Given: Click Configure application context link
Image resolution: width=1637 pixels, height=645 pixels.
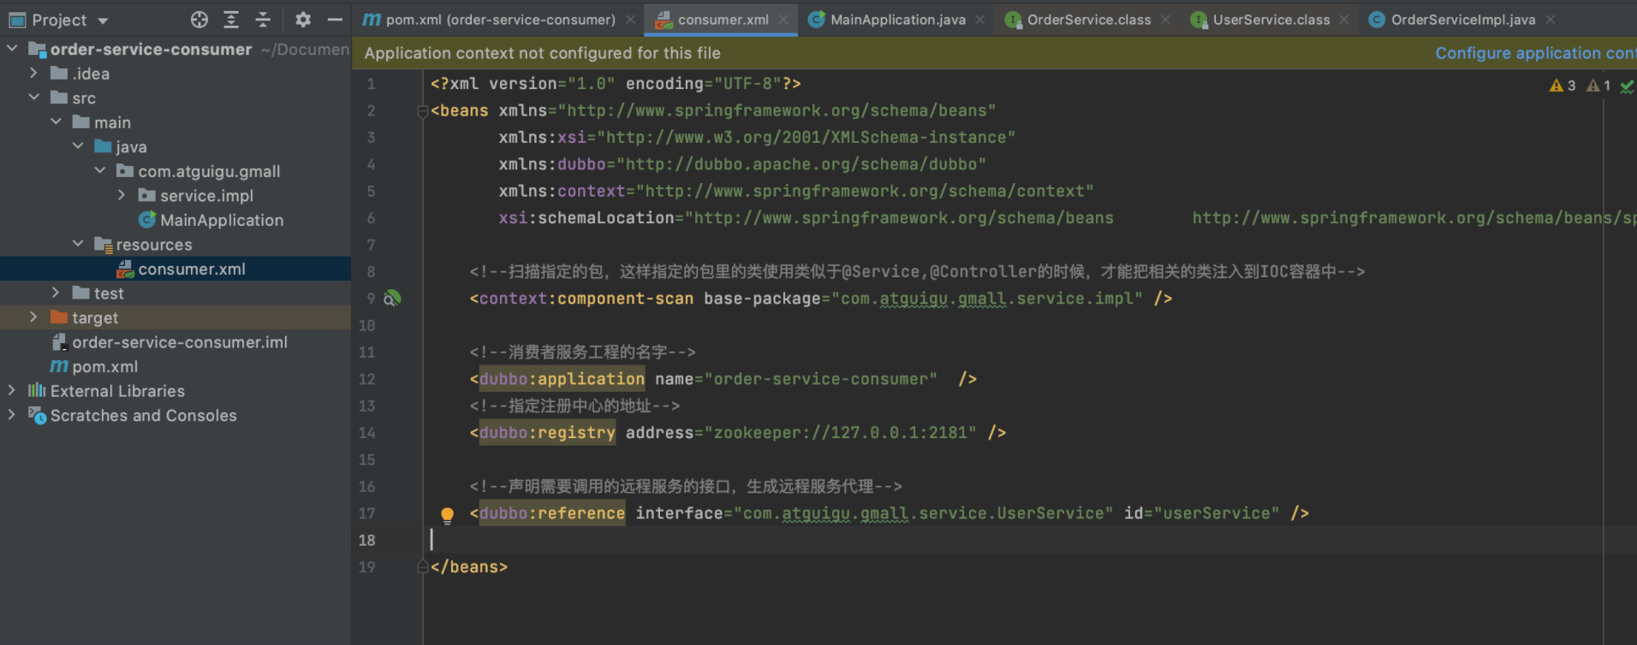Looking at the screenshot, I should click(1535, 53).
